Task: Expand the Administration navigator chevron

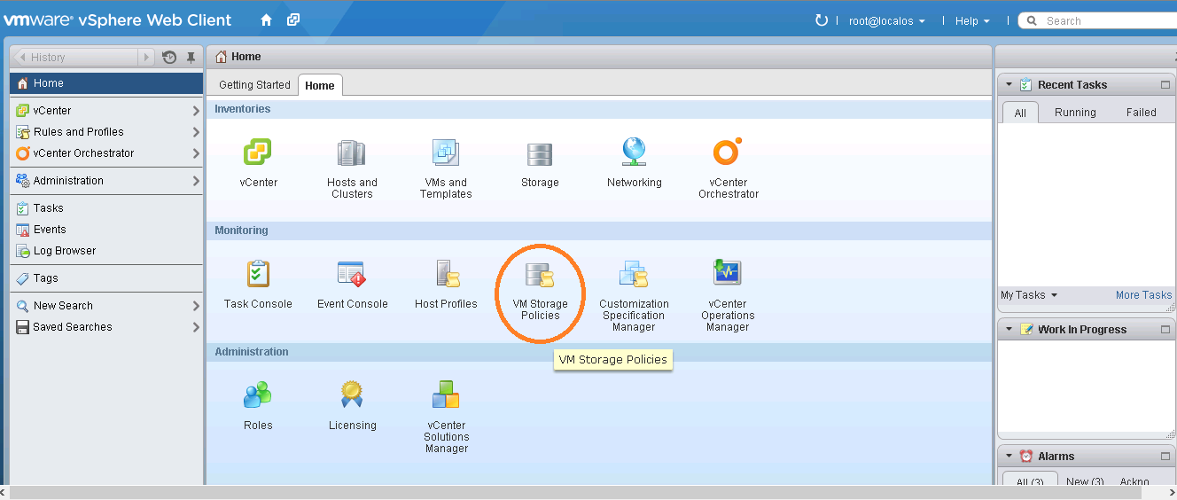Action: pyautogui.click(x=196, y=181)
